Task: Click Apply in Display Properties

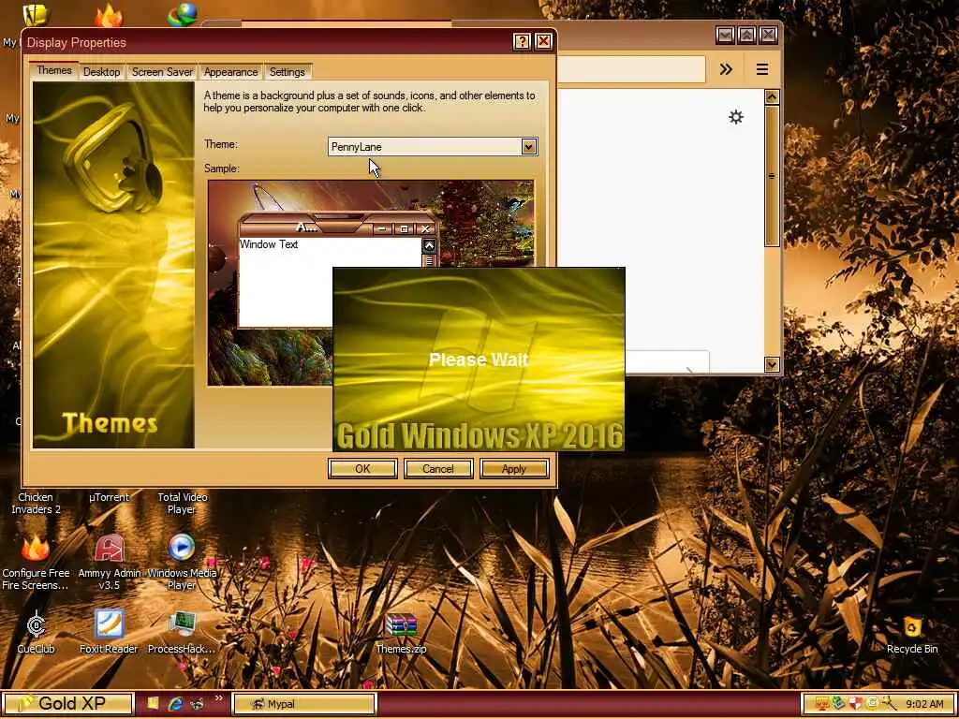Action: click(514, 469)
